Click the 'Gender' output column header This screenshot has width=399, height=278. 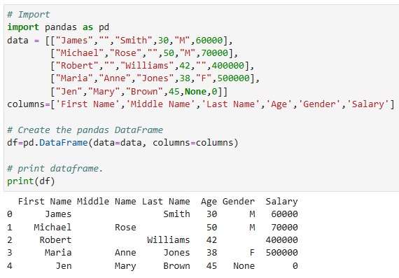click(x=239, y=202)
